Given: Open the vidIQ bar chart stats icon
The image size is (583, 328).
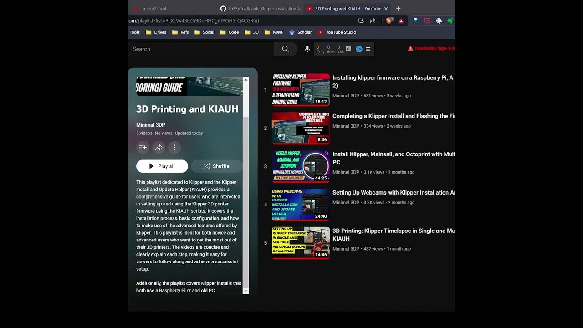Looking at the screenshot, I should point(348,49).
